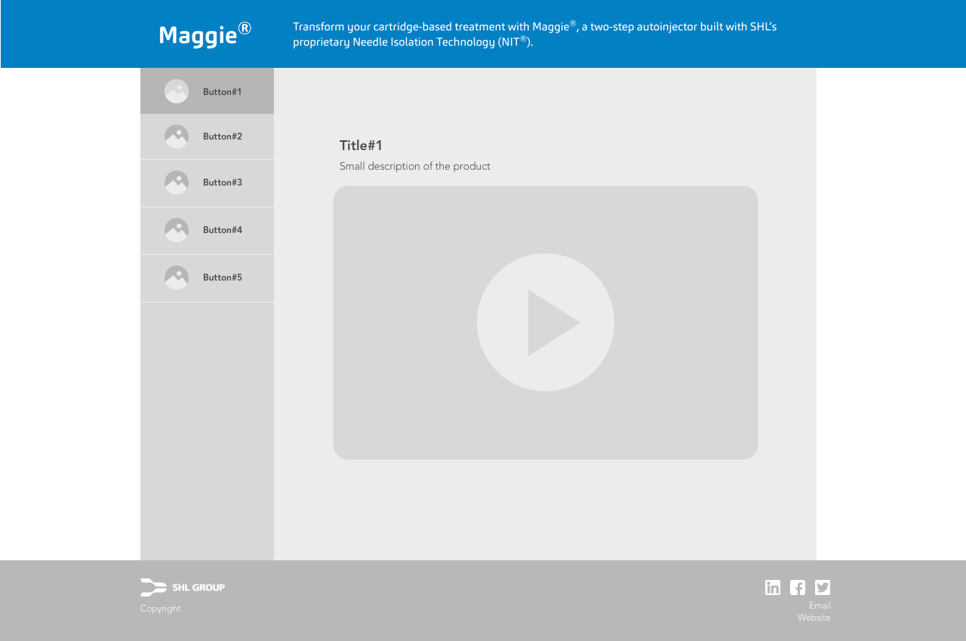Select the Button#4 text label in sidebar
This screenshot has height=641, width=966.
point(223,230)
